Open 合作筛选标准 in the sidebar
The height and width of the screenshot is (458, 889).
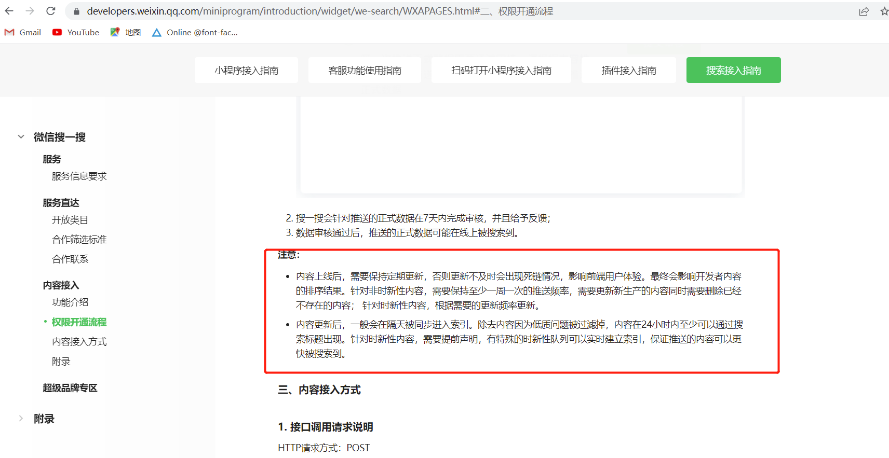click(x=79, y=240)
